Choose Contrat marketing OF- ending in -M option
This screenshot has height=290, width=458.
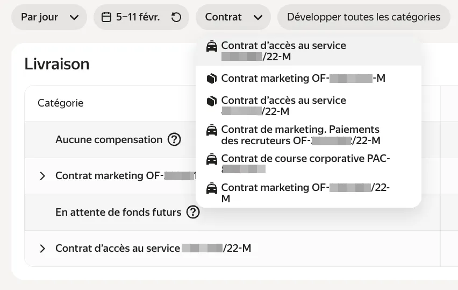coord(309,79)
